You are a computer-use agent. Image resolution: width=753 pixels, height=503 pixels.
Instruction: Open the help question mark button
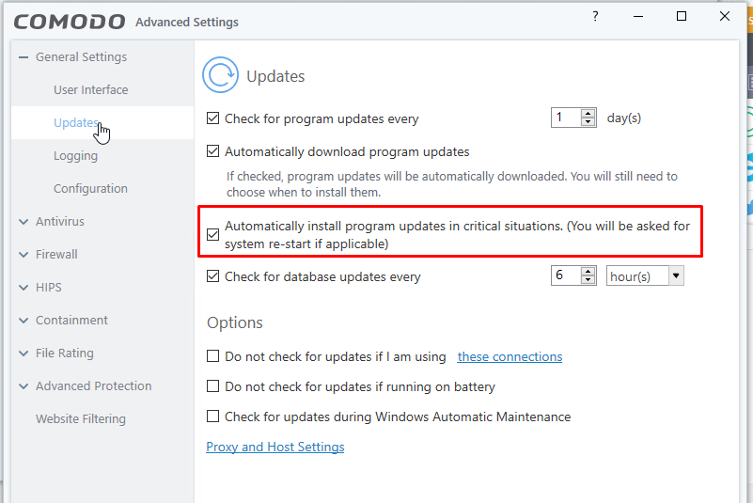tap(595, 17)
